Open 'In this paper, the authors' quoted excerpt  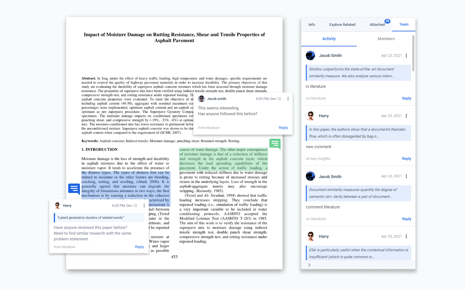358,133
